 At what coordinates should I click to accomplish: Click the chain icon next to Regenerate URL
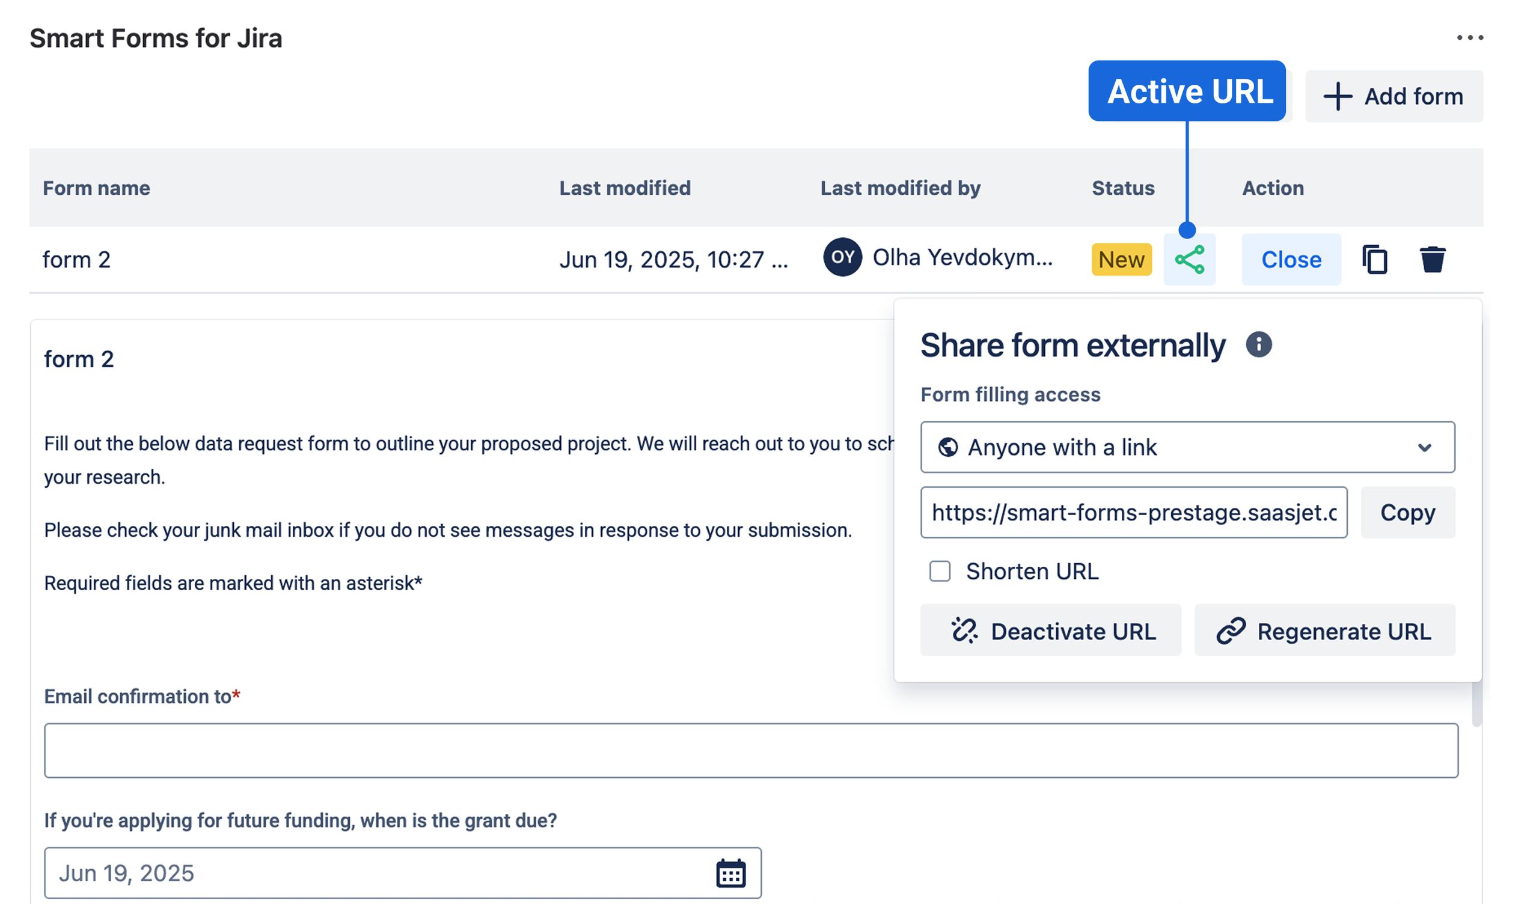1231,631
